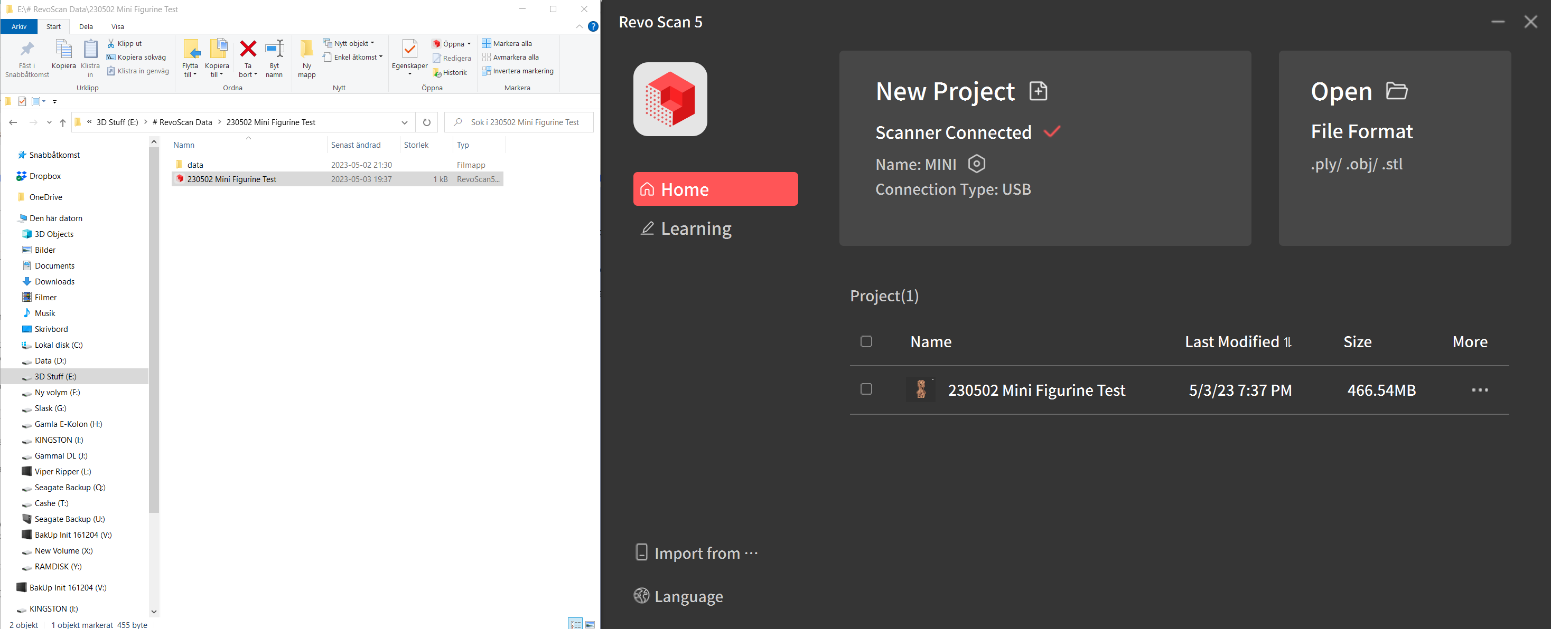
Task: Select 3D Stuff (E:) in navigation pane
Action: [74, 376]
